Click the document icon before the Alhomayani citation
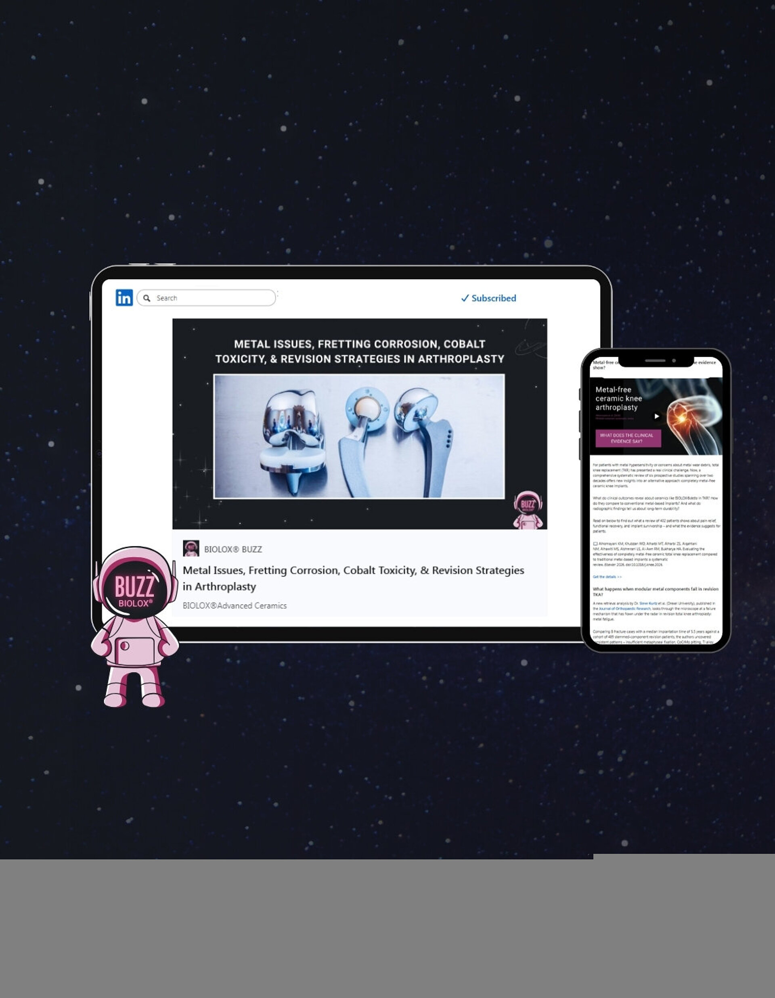The width and height of the screenshot is (775, 998). (595, 544)
